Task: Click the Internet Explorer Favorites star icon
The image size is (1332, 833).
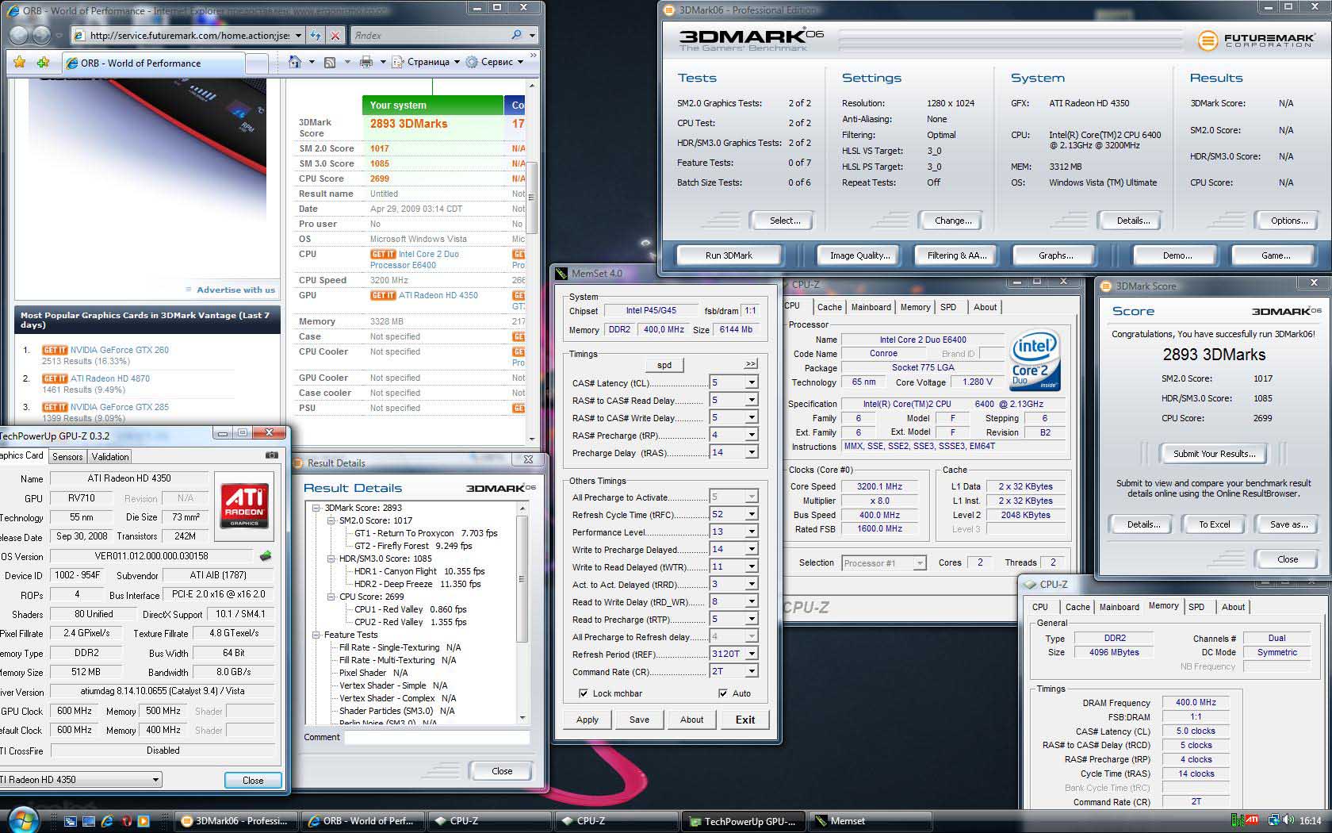Action: click(x=20, y=62)
